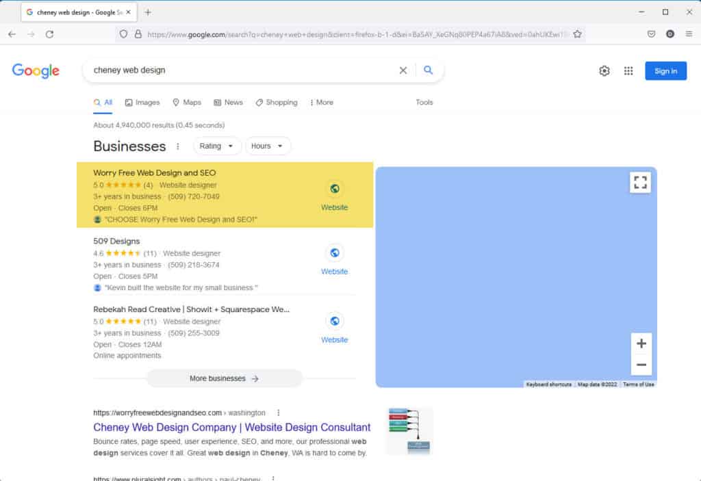The height and width of the screenshot is (481, 701).
Task: Zoom out on the map
Action: click(641, 364)
